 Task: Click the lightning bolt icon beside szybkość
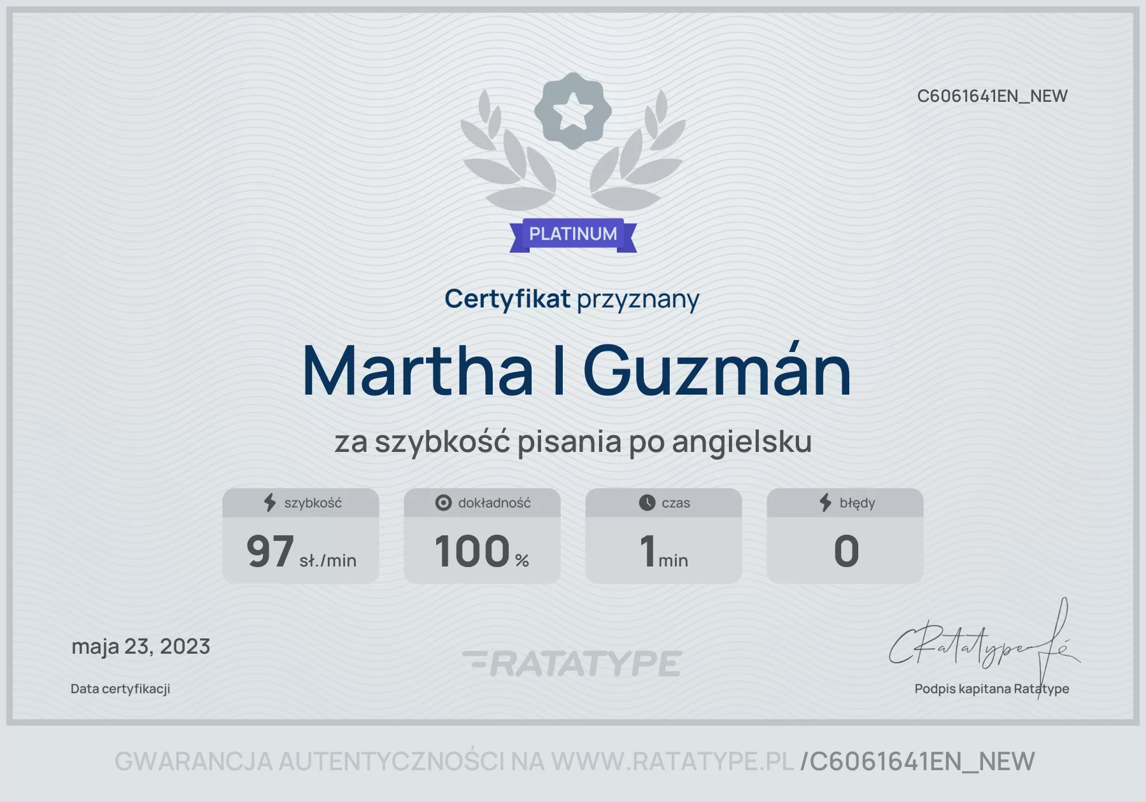click(x=270, y=502)
